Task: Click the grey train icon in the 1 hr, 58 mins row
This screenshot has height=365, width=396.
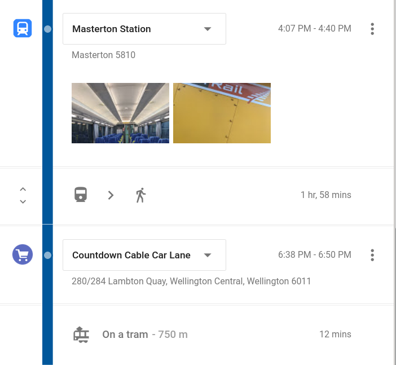Action: pos(81,195)
